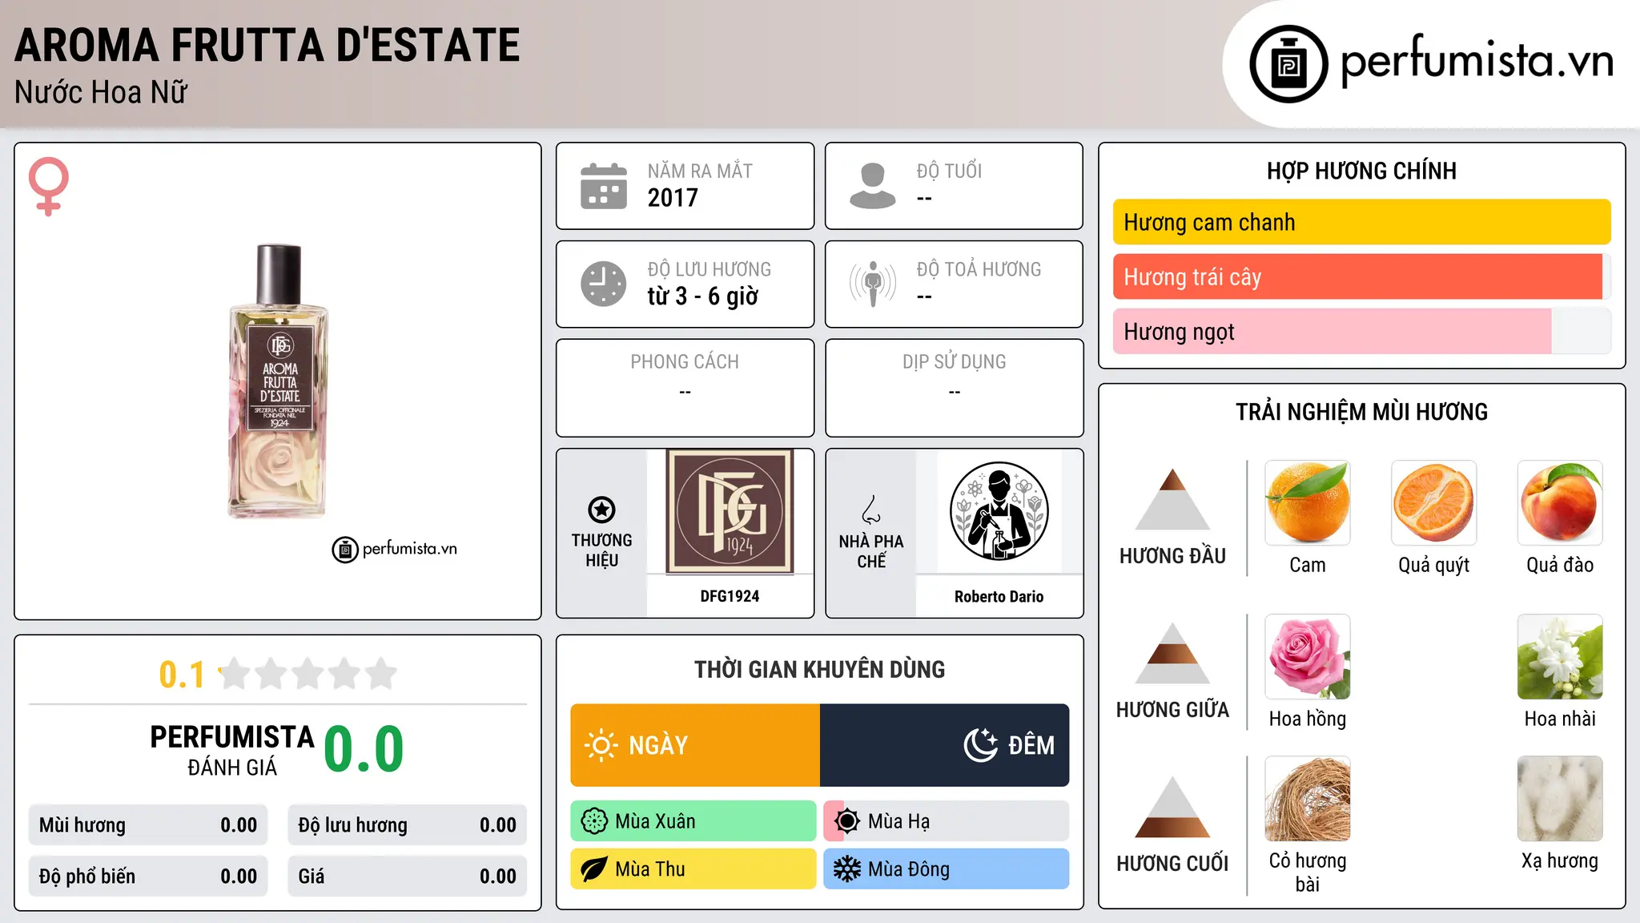This screenshot has height=923, width=1640.
Task: Click the Mùa Đông season bar
Action: [947, 869]
